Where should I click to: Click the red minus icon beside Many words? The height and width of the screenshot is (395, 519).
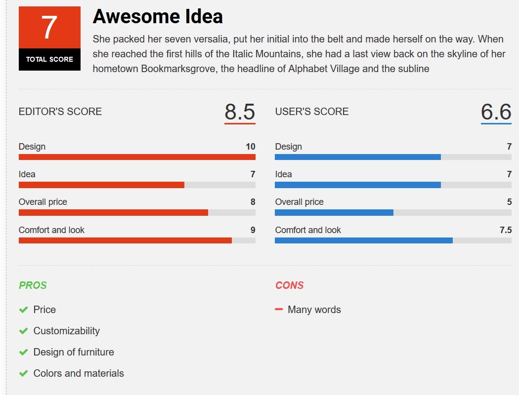[279, 310]
